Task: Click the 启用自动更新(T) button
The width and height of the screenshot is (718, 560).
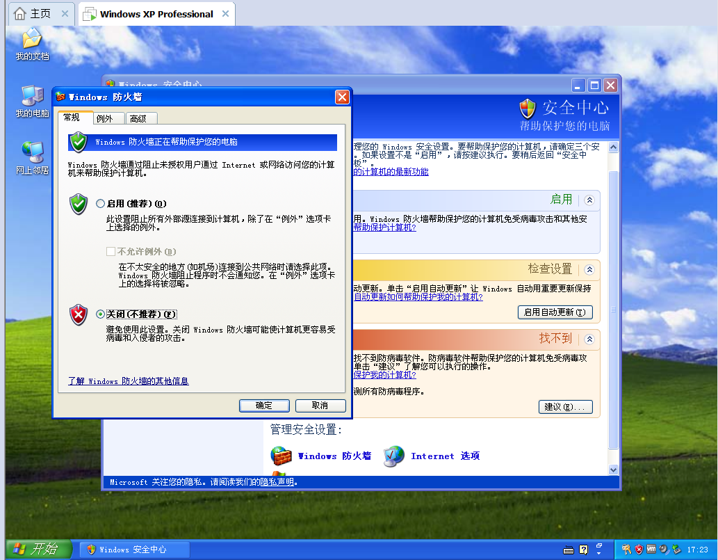Action: (555, 312)
